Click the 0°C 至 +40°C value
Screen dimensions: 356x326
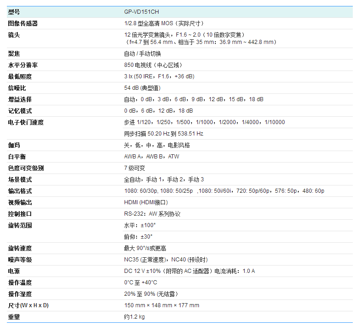(x=141, y=283)
